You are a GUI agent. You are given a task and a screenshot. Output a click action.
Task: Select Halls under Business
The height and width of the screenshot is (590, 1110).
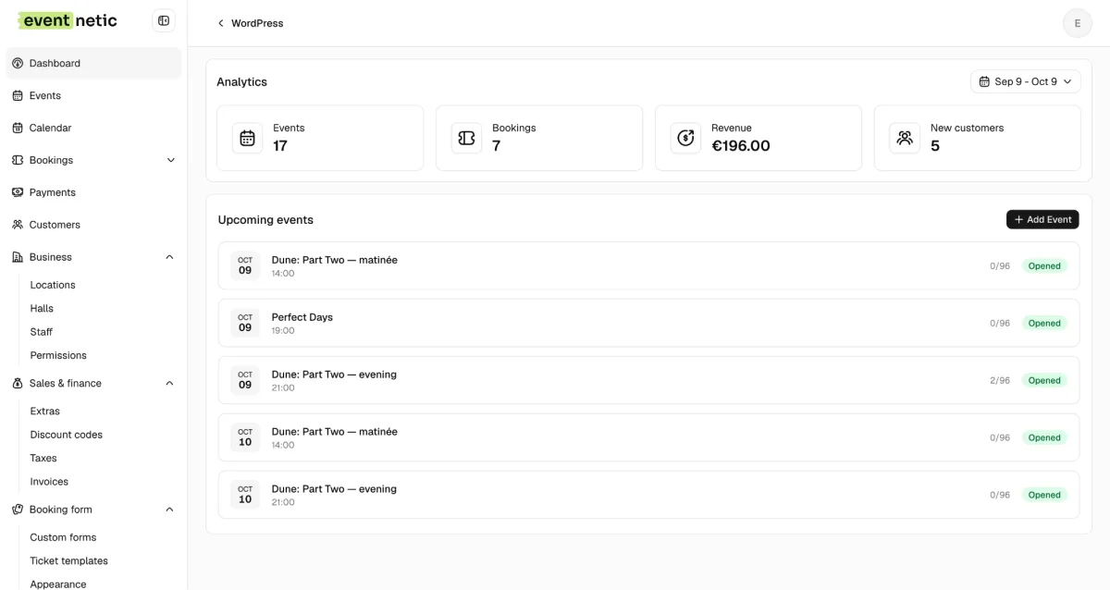point(42,308)
